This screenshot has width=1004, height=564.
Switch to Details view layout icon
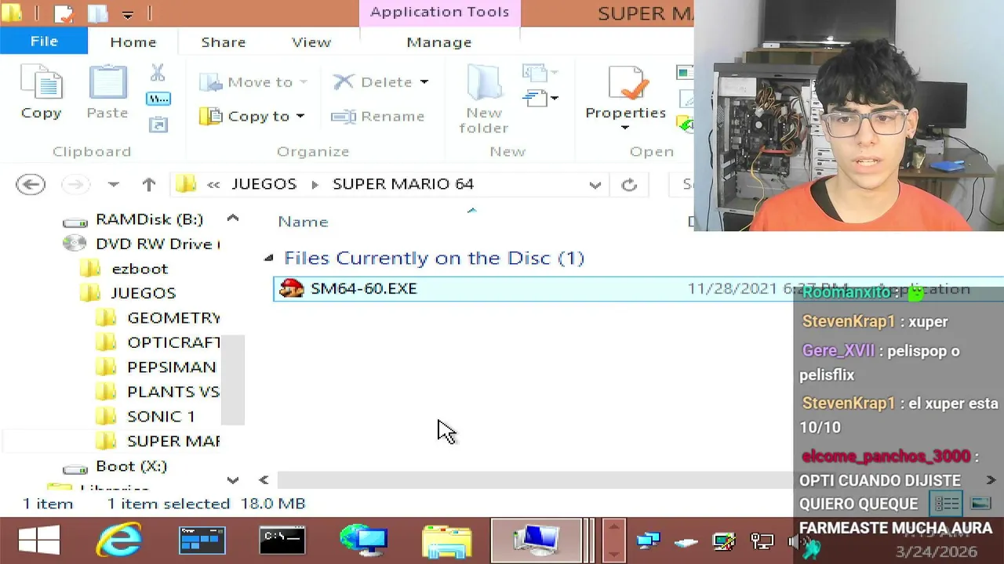[x=947, y=504]
